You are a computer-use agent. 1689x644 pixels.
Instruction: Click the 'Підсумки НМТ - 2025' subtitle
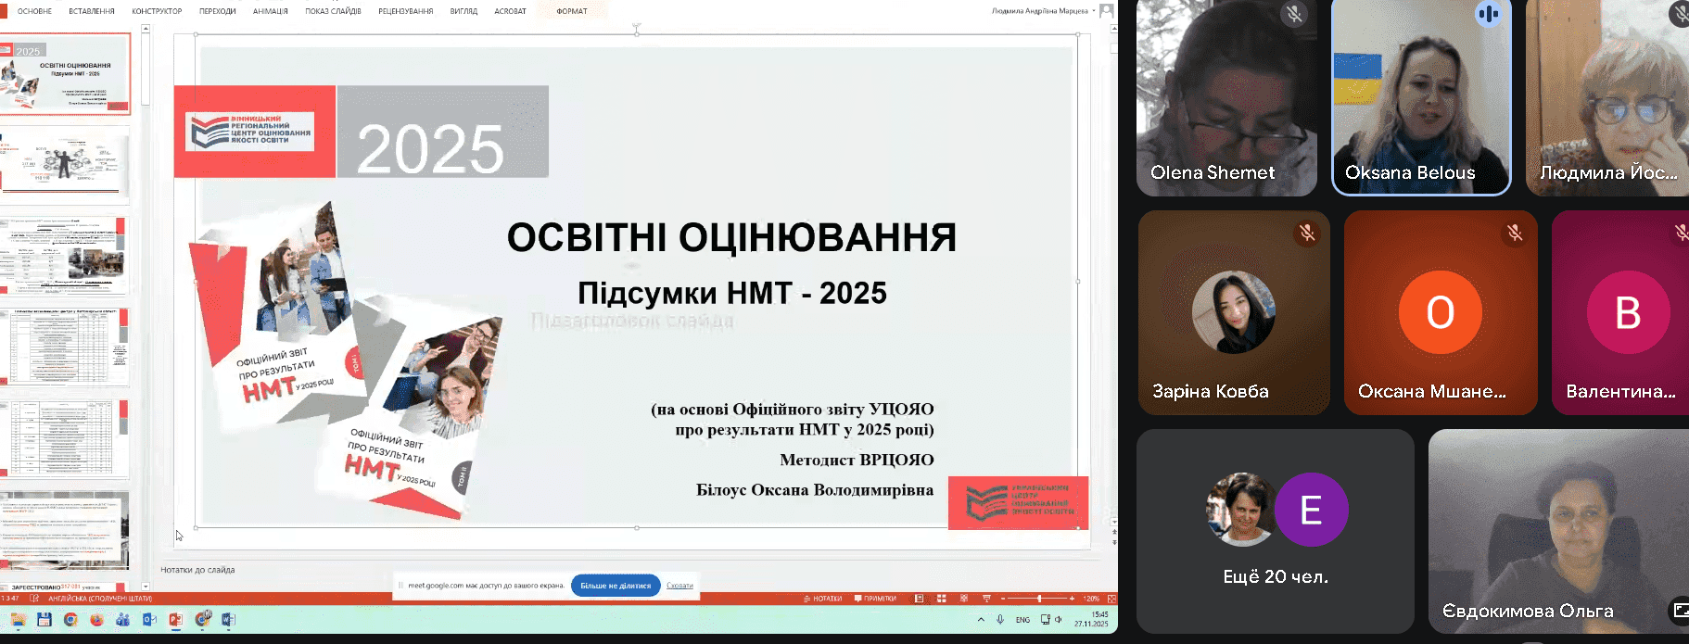[732, 293]
